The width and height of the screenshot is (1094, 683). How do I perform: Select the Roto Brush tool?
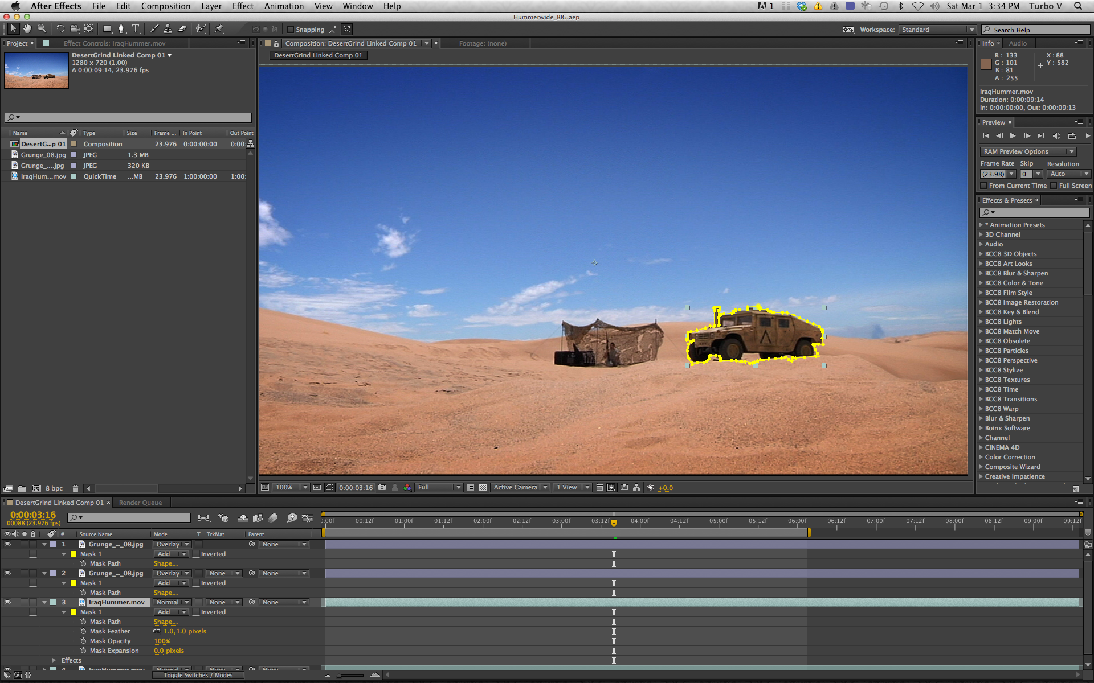[x=201, y=29]
